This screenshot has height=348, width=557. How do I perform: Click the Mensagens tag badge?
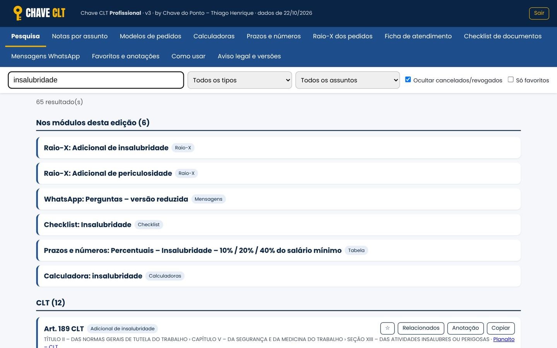208,199
